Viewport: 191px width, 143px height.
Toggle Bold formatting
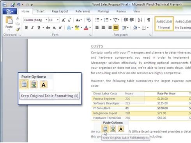(27, 28)
